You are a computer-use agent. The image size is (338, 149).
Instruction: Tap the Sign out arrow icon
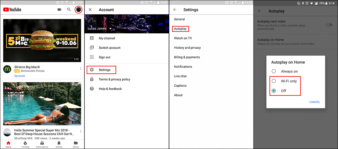click(x=92, y=57)
